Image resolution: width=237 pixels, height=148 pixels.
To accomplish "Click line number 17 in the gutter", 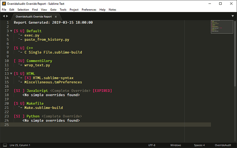I will click(x=7, y=91).
